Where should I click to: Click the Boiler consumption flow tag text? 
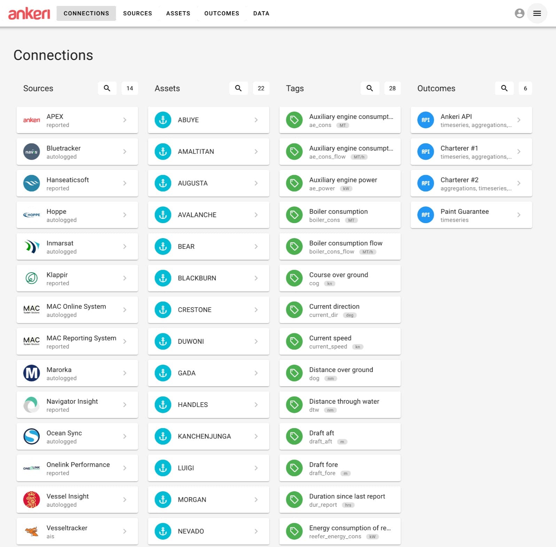click(346, 243)
